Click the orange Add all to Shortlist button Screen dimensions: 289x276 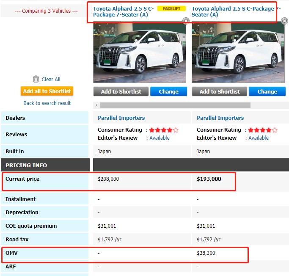tap(47, 91)
